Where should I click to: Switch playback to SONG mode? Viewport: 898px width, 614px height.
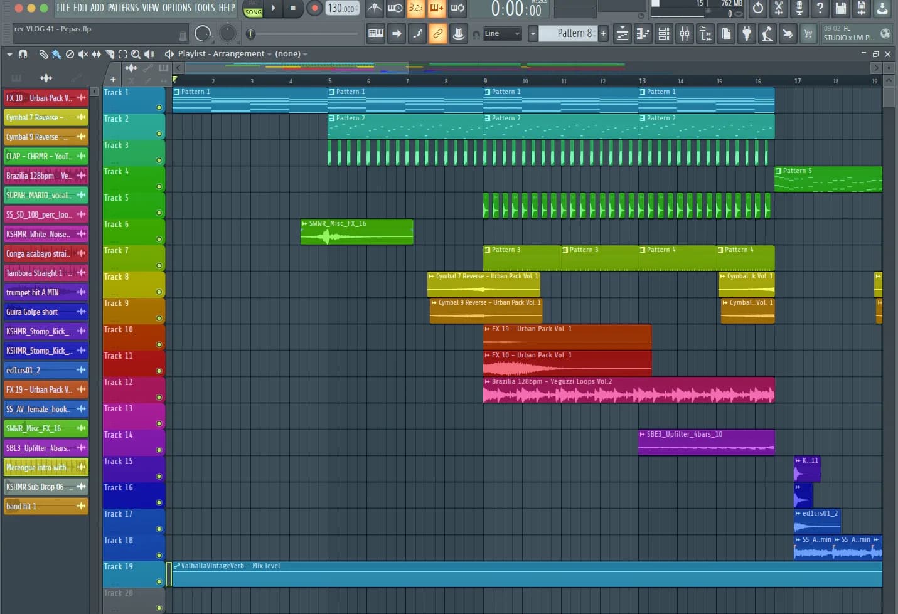click(x=252, y=11)
